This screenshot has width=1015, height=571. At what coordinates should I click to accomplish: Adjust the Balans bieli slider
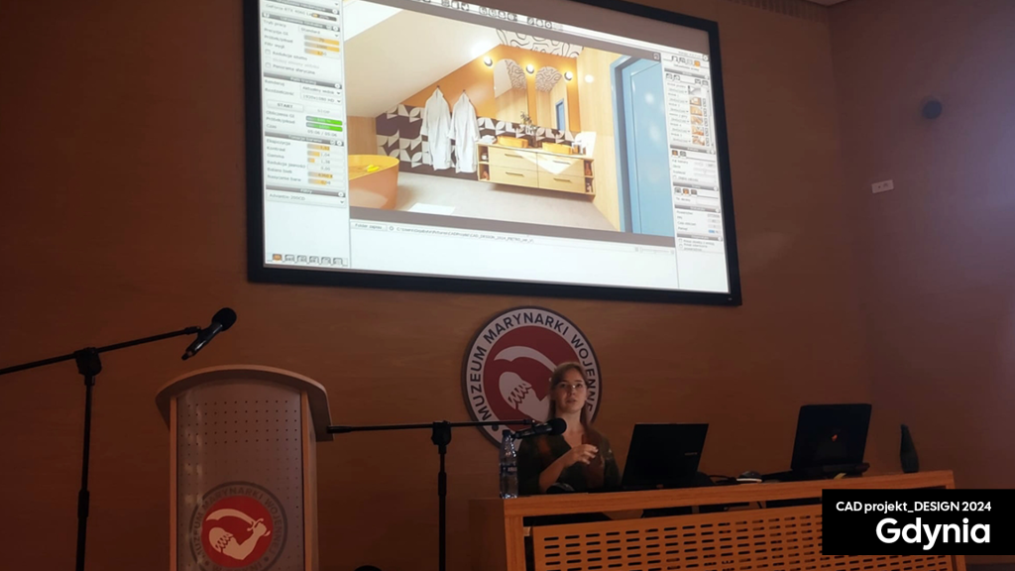pyautogui.click(x=325, y=175)
